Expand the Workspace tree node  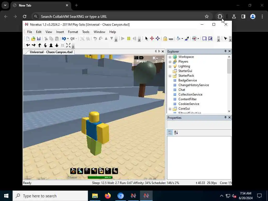170,57
